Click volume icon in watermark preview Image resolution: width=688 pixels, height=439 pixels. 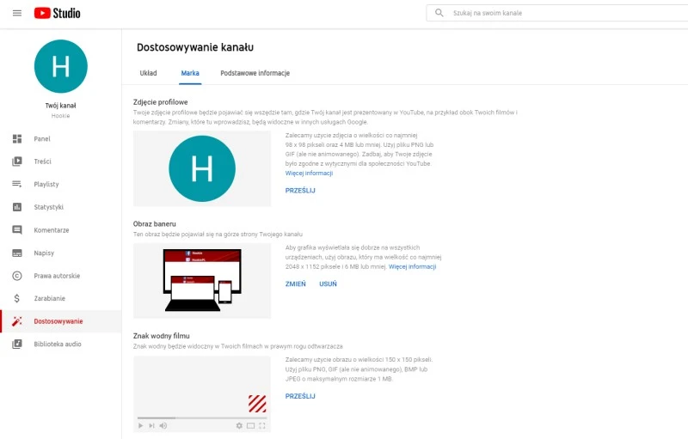point(163,425)
